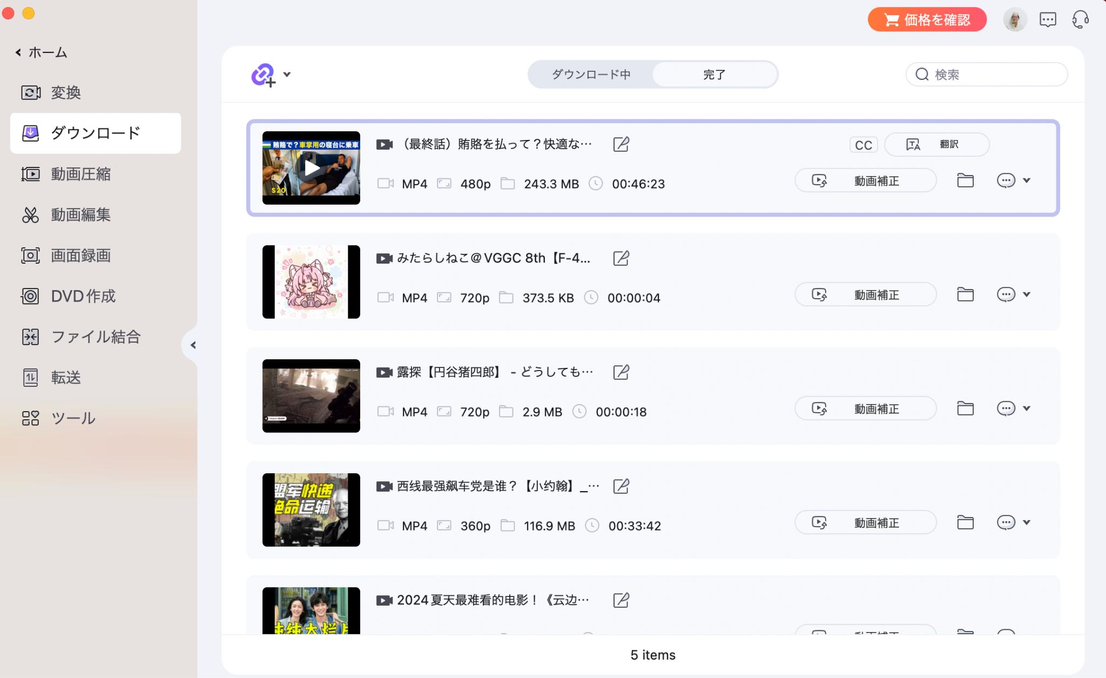The image size is (1106, 678).
Task: Expand more options arrow on 2.9 MB row
Action: click(x=1027, y=408)
